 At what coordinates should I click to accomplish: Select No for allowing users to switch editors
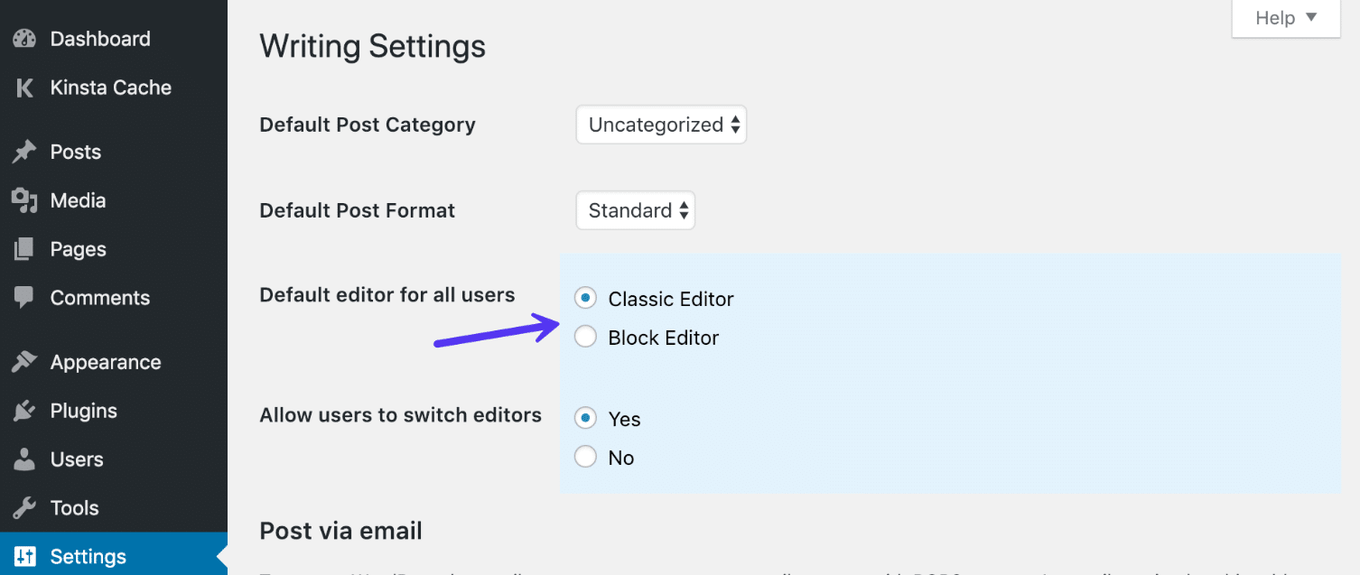coord(585,456)
